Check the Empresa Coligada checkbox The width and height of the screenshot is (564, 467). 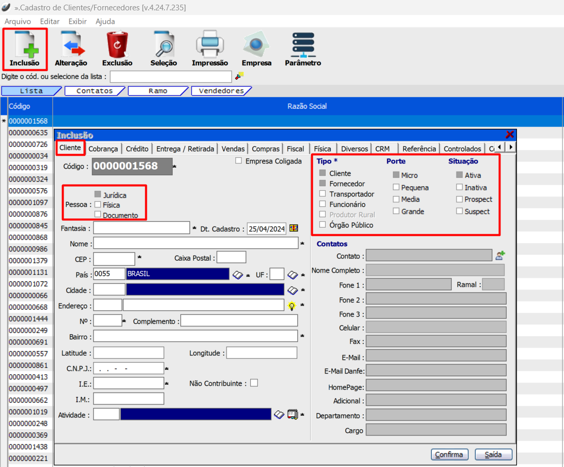(238, 161)
